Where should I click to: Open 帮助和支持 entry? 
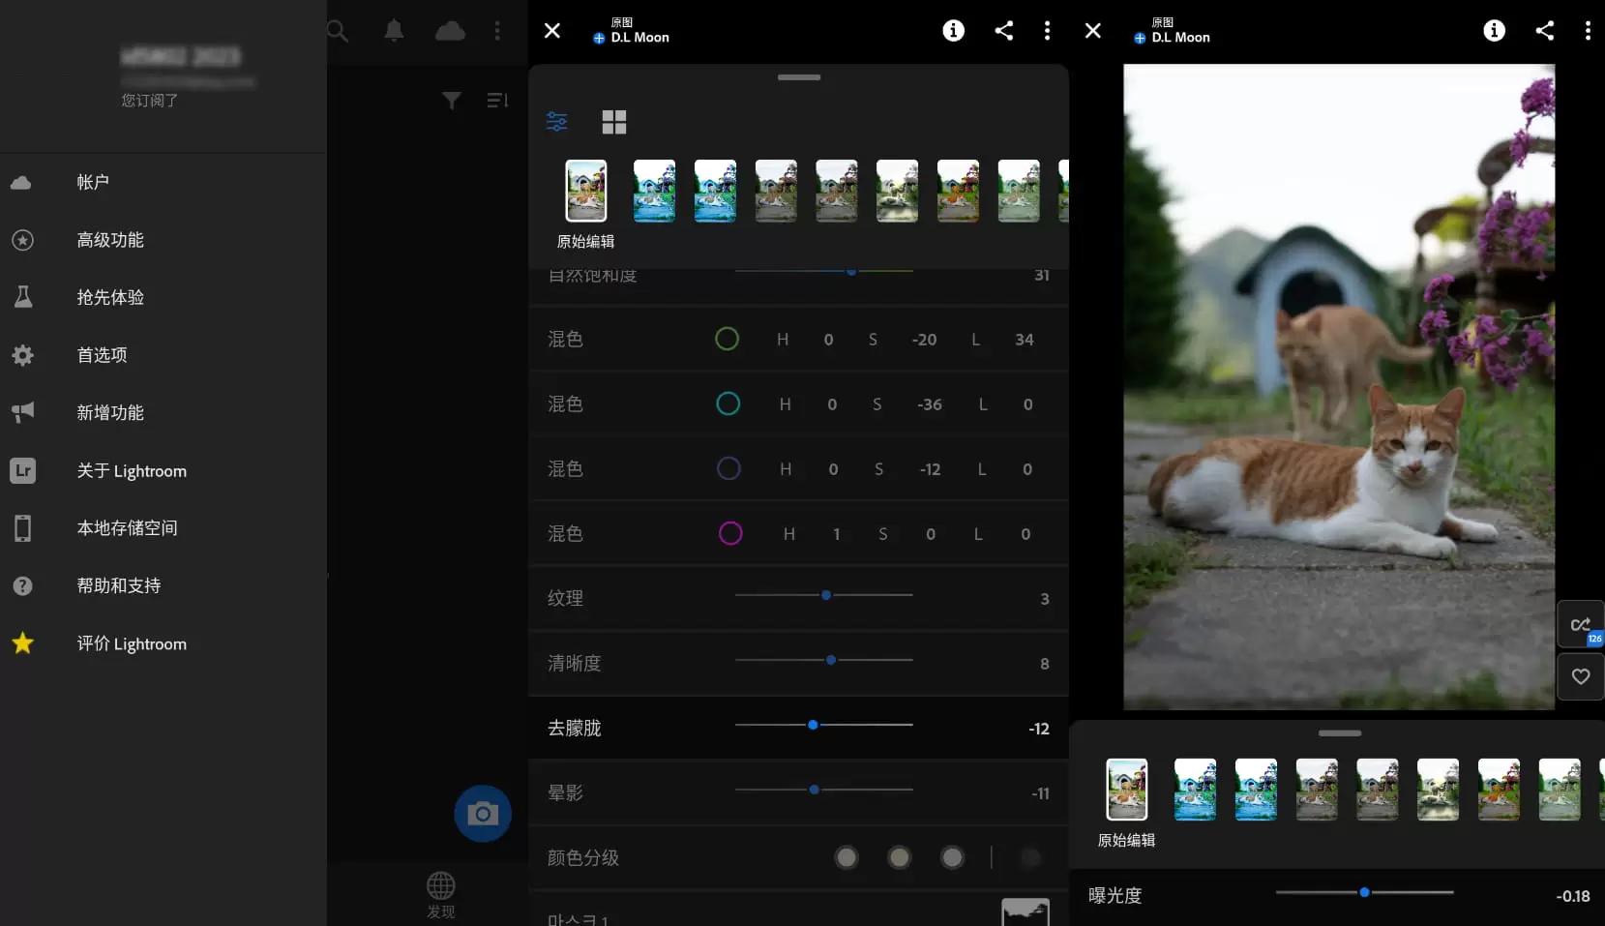point(163,586)
